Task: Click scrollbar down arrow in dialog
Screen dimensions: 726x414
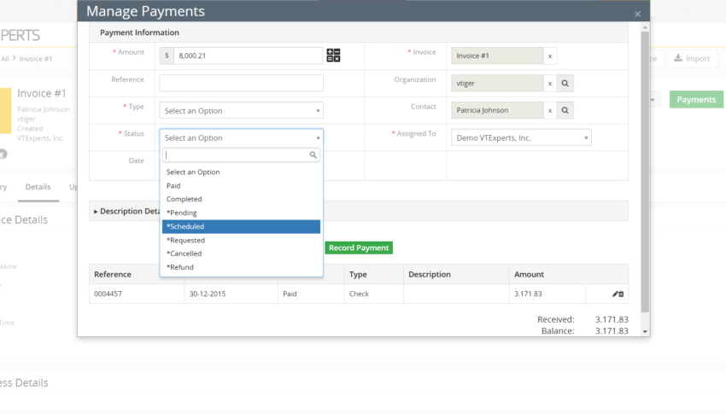Action: pos(645,331)
